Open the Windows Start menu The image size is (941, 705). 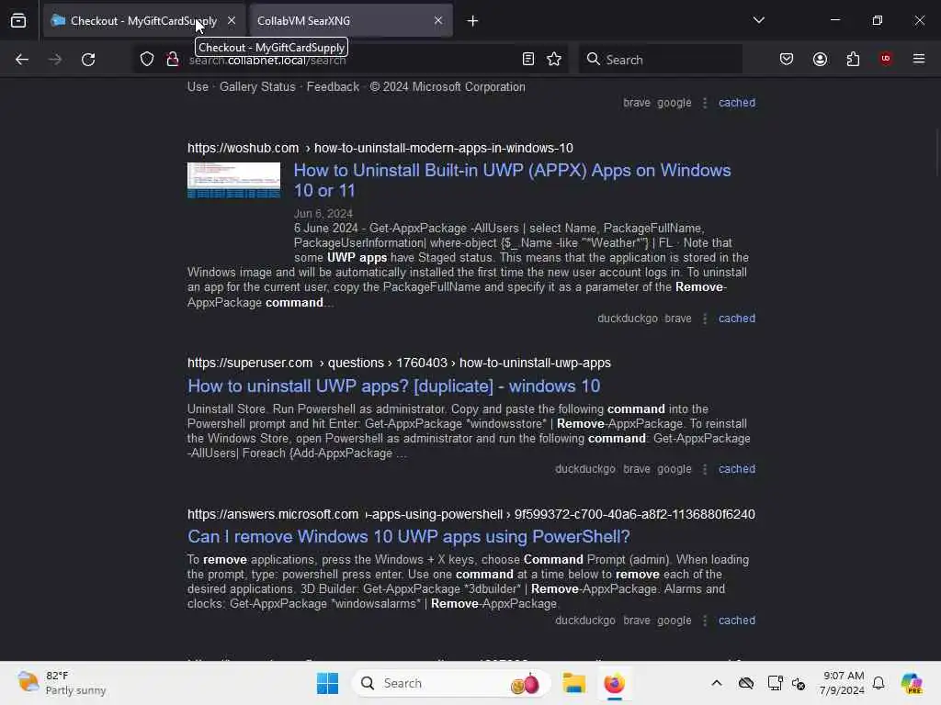327,683
